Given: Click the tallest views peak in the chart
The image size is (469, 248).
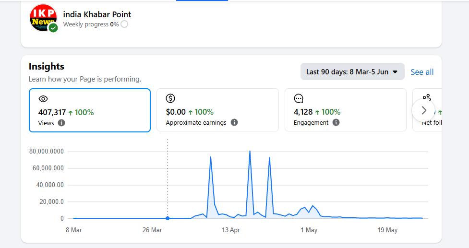Looking at the screenshot, I should [x=250, y=151].
